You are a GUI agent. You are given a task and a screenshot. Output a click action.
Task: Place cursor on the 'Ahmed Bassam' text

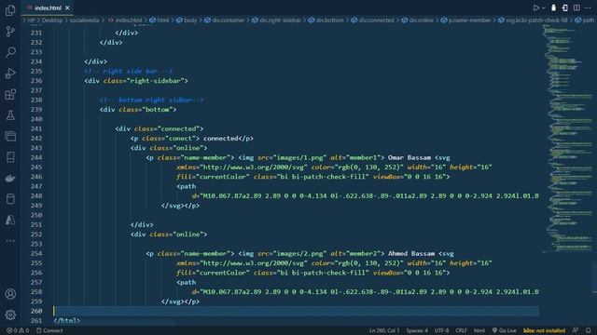[x=411, y=253]
